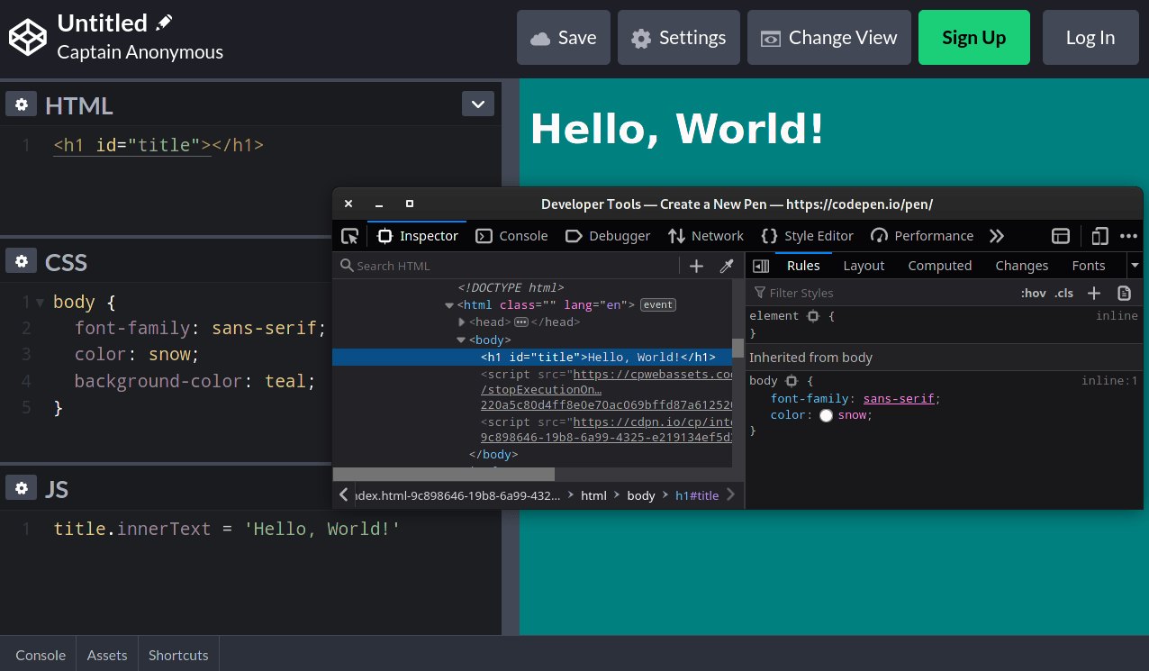Open the Computed styles tab
This screenshot has height=671, width=1149.
pos(939,265)
